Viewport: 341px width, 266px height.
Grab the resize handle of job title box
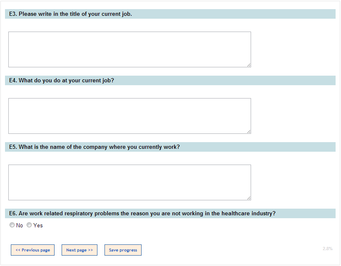pos(249,65)
